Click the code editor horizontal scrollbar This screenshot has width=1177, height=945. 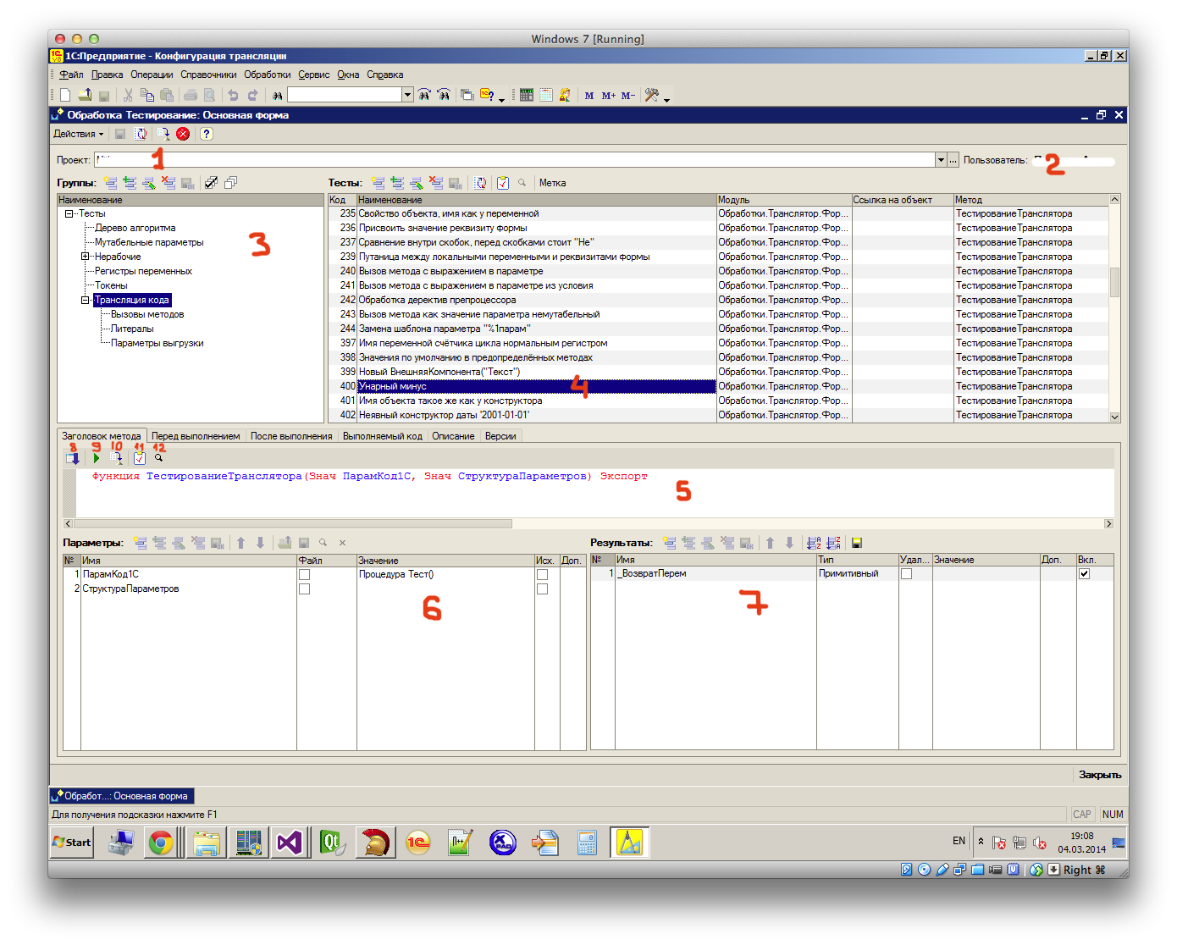click(293, 524)
